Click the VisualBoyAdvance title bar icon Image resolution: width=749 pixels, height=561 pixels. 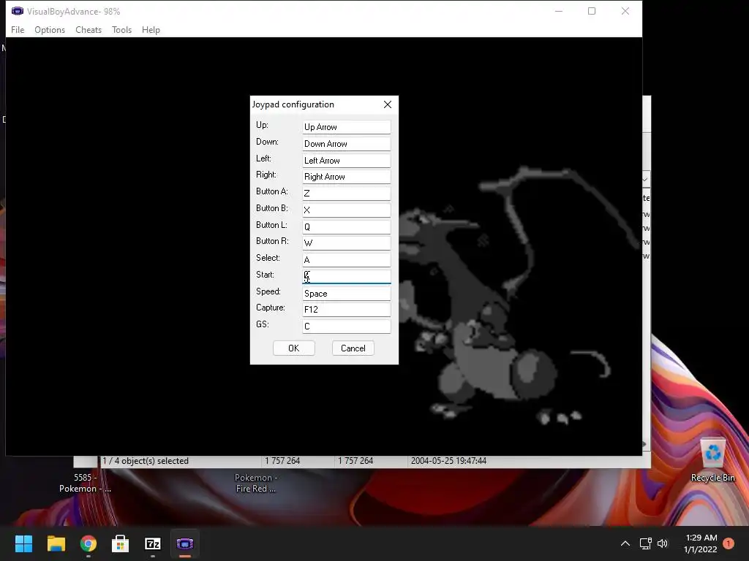[x=18, y=11]
